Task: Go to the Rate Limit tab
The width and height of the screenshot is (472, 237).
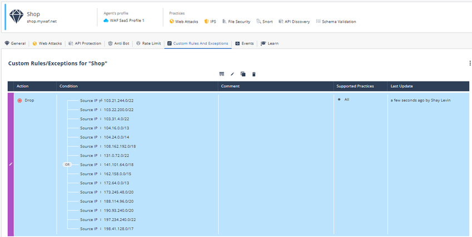Action: click(149, 43)
